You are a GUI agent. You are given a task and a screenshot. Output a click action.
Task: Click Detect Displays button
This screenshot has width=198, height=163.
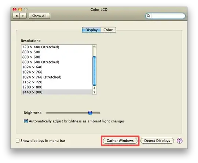(x=157, y=141)
